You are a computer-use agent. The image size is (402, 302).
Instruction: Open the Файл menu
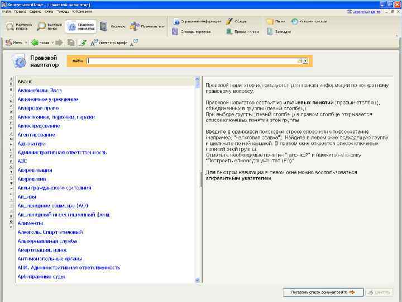coord(6,12)
